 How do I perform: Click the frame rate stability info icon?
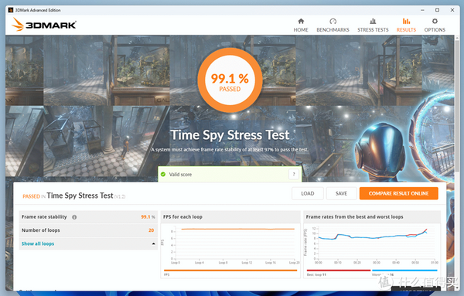[74, 217]
